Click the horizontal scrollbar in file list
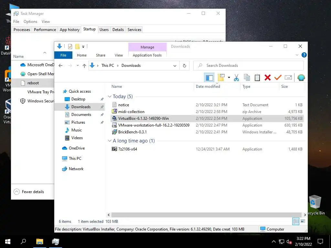The height and width of the screenshot is (248, 331). (207, 215)
